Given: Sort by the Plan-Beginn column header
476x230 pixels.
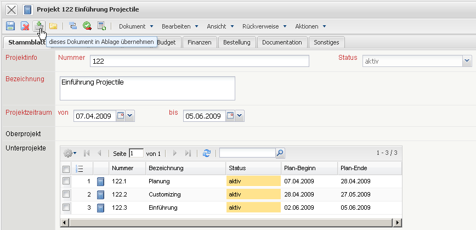Looking at the screenshot, I should point(309,168).
